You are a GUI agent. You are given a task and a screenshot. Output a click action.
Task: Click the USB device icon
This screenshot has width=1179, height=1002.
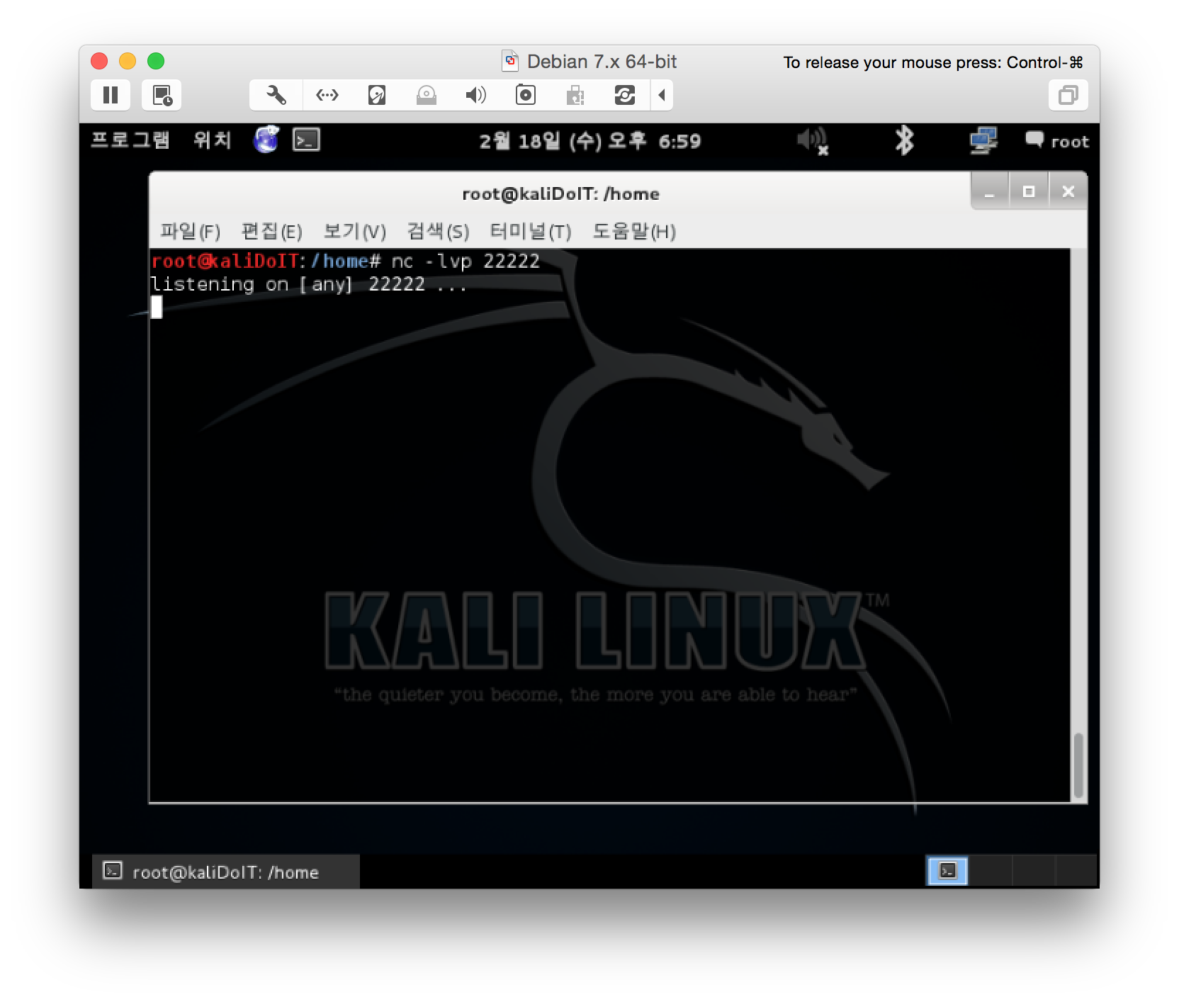[x=575, y=95]
